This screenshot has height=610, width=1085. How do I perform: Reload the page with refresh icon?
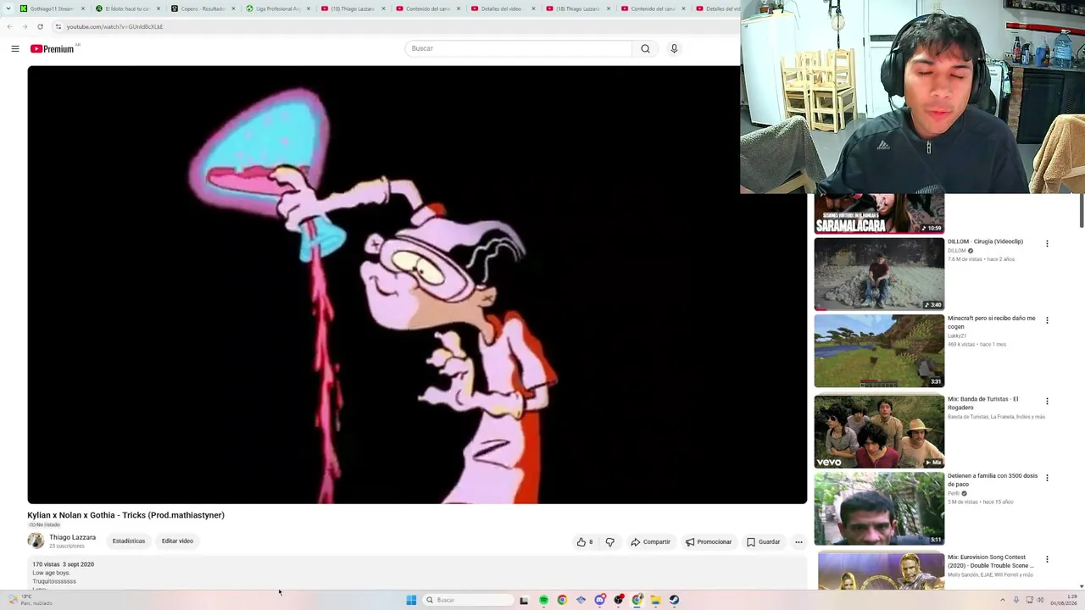click(x=40, y=26)
